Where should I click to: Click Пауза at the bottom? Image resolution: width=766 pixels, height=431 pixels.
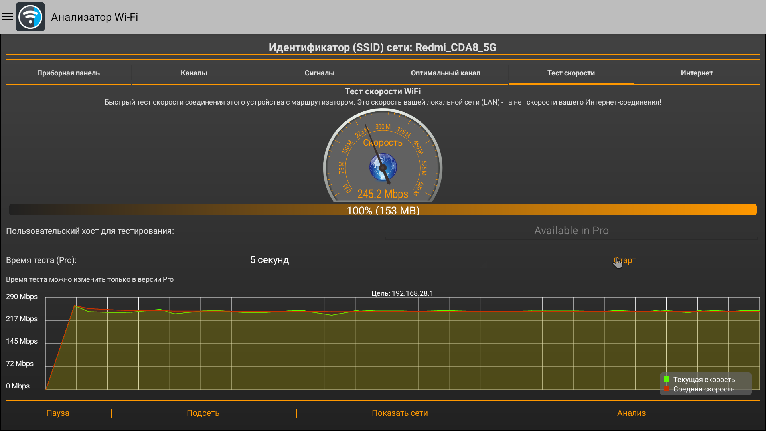click(58, 413)
